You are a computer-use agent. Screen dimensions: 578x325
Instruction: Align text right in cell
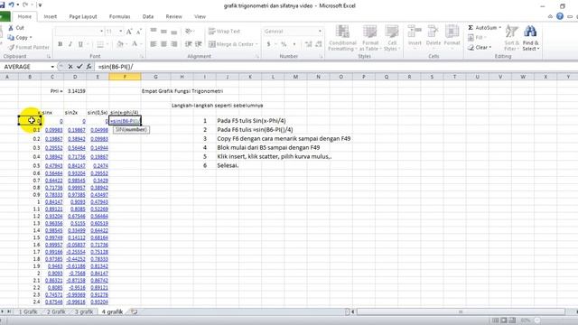174,44
